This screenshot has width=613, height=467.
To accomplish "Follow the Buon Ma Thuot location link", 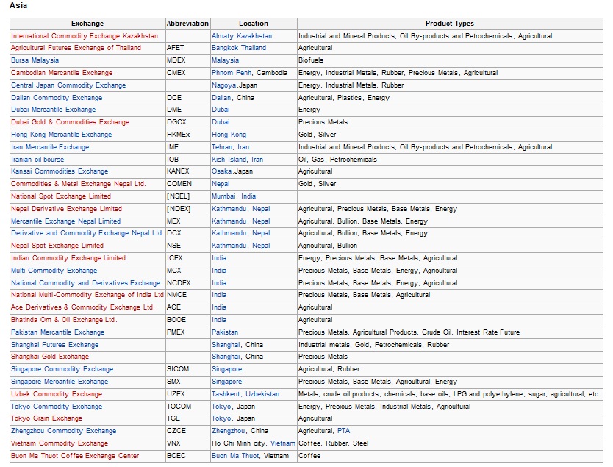I will click(235, 456).
